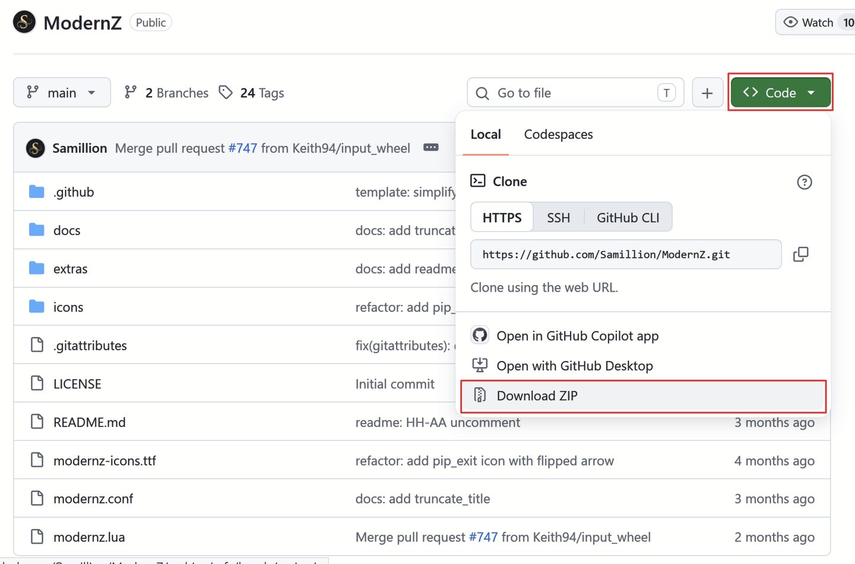Screen dimensions: 855x564
Task: Click the GitHub Desktop icon in menu
Action: coord(480,365)
